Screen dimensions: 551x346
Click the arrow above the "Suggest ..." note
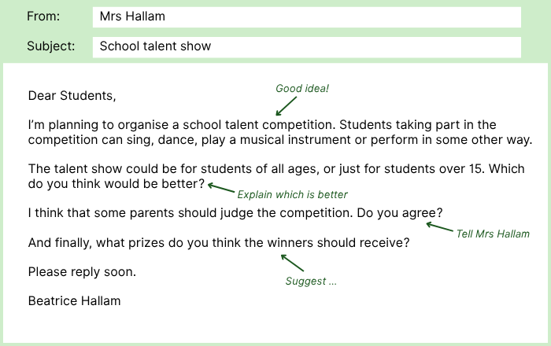pos(292,263)
